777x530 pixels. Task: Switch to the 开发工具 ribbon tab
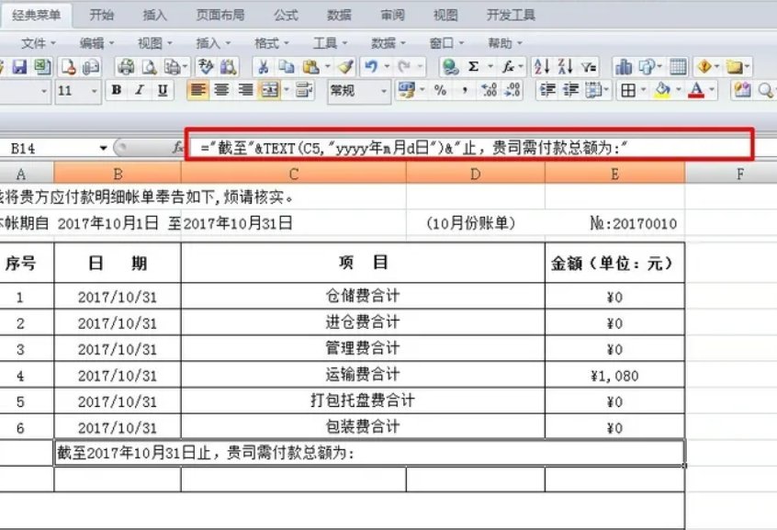(511, 15)
